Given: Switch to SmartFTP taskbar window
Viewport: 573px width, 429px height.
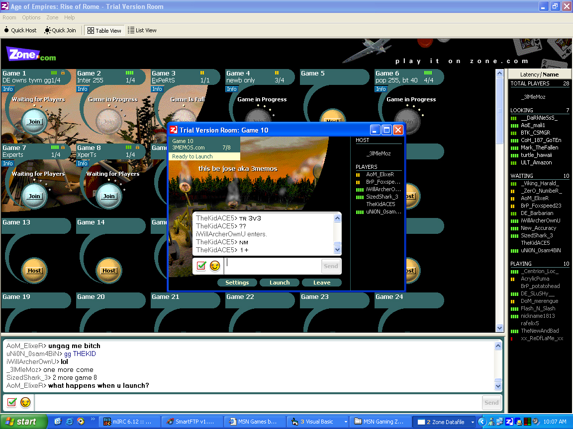Looking at the screenshot, I should point(192,422).
